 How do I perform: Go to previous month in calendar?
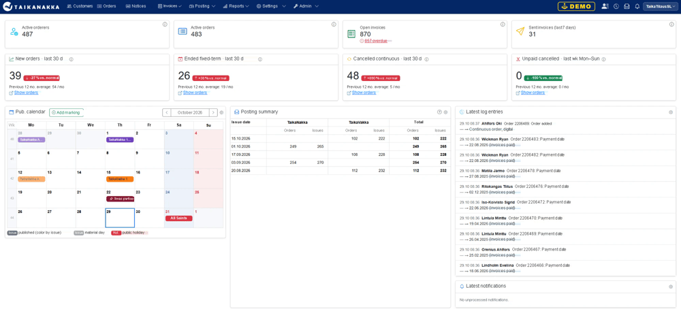click(x=167, y=112)
